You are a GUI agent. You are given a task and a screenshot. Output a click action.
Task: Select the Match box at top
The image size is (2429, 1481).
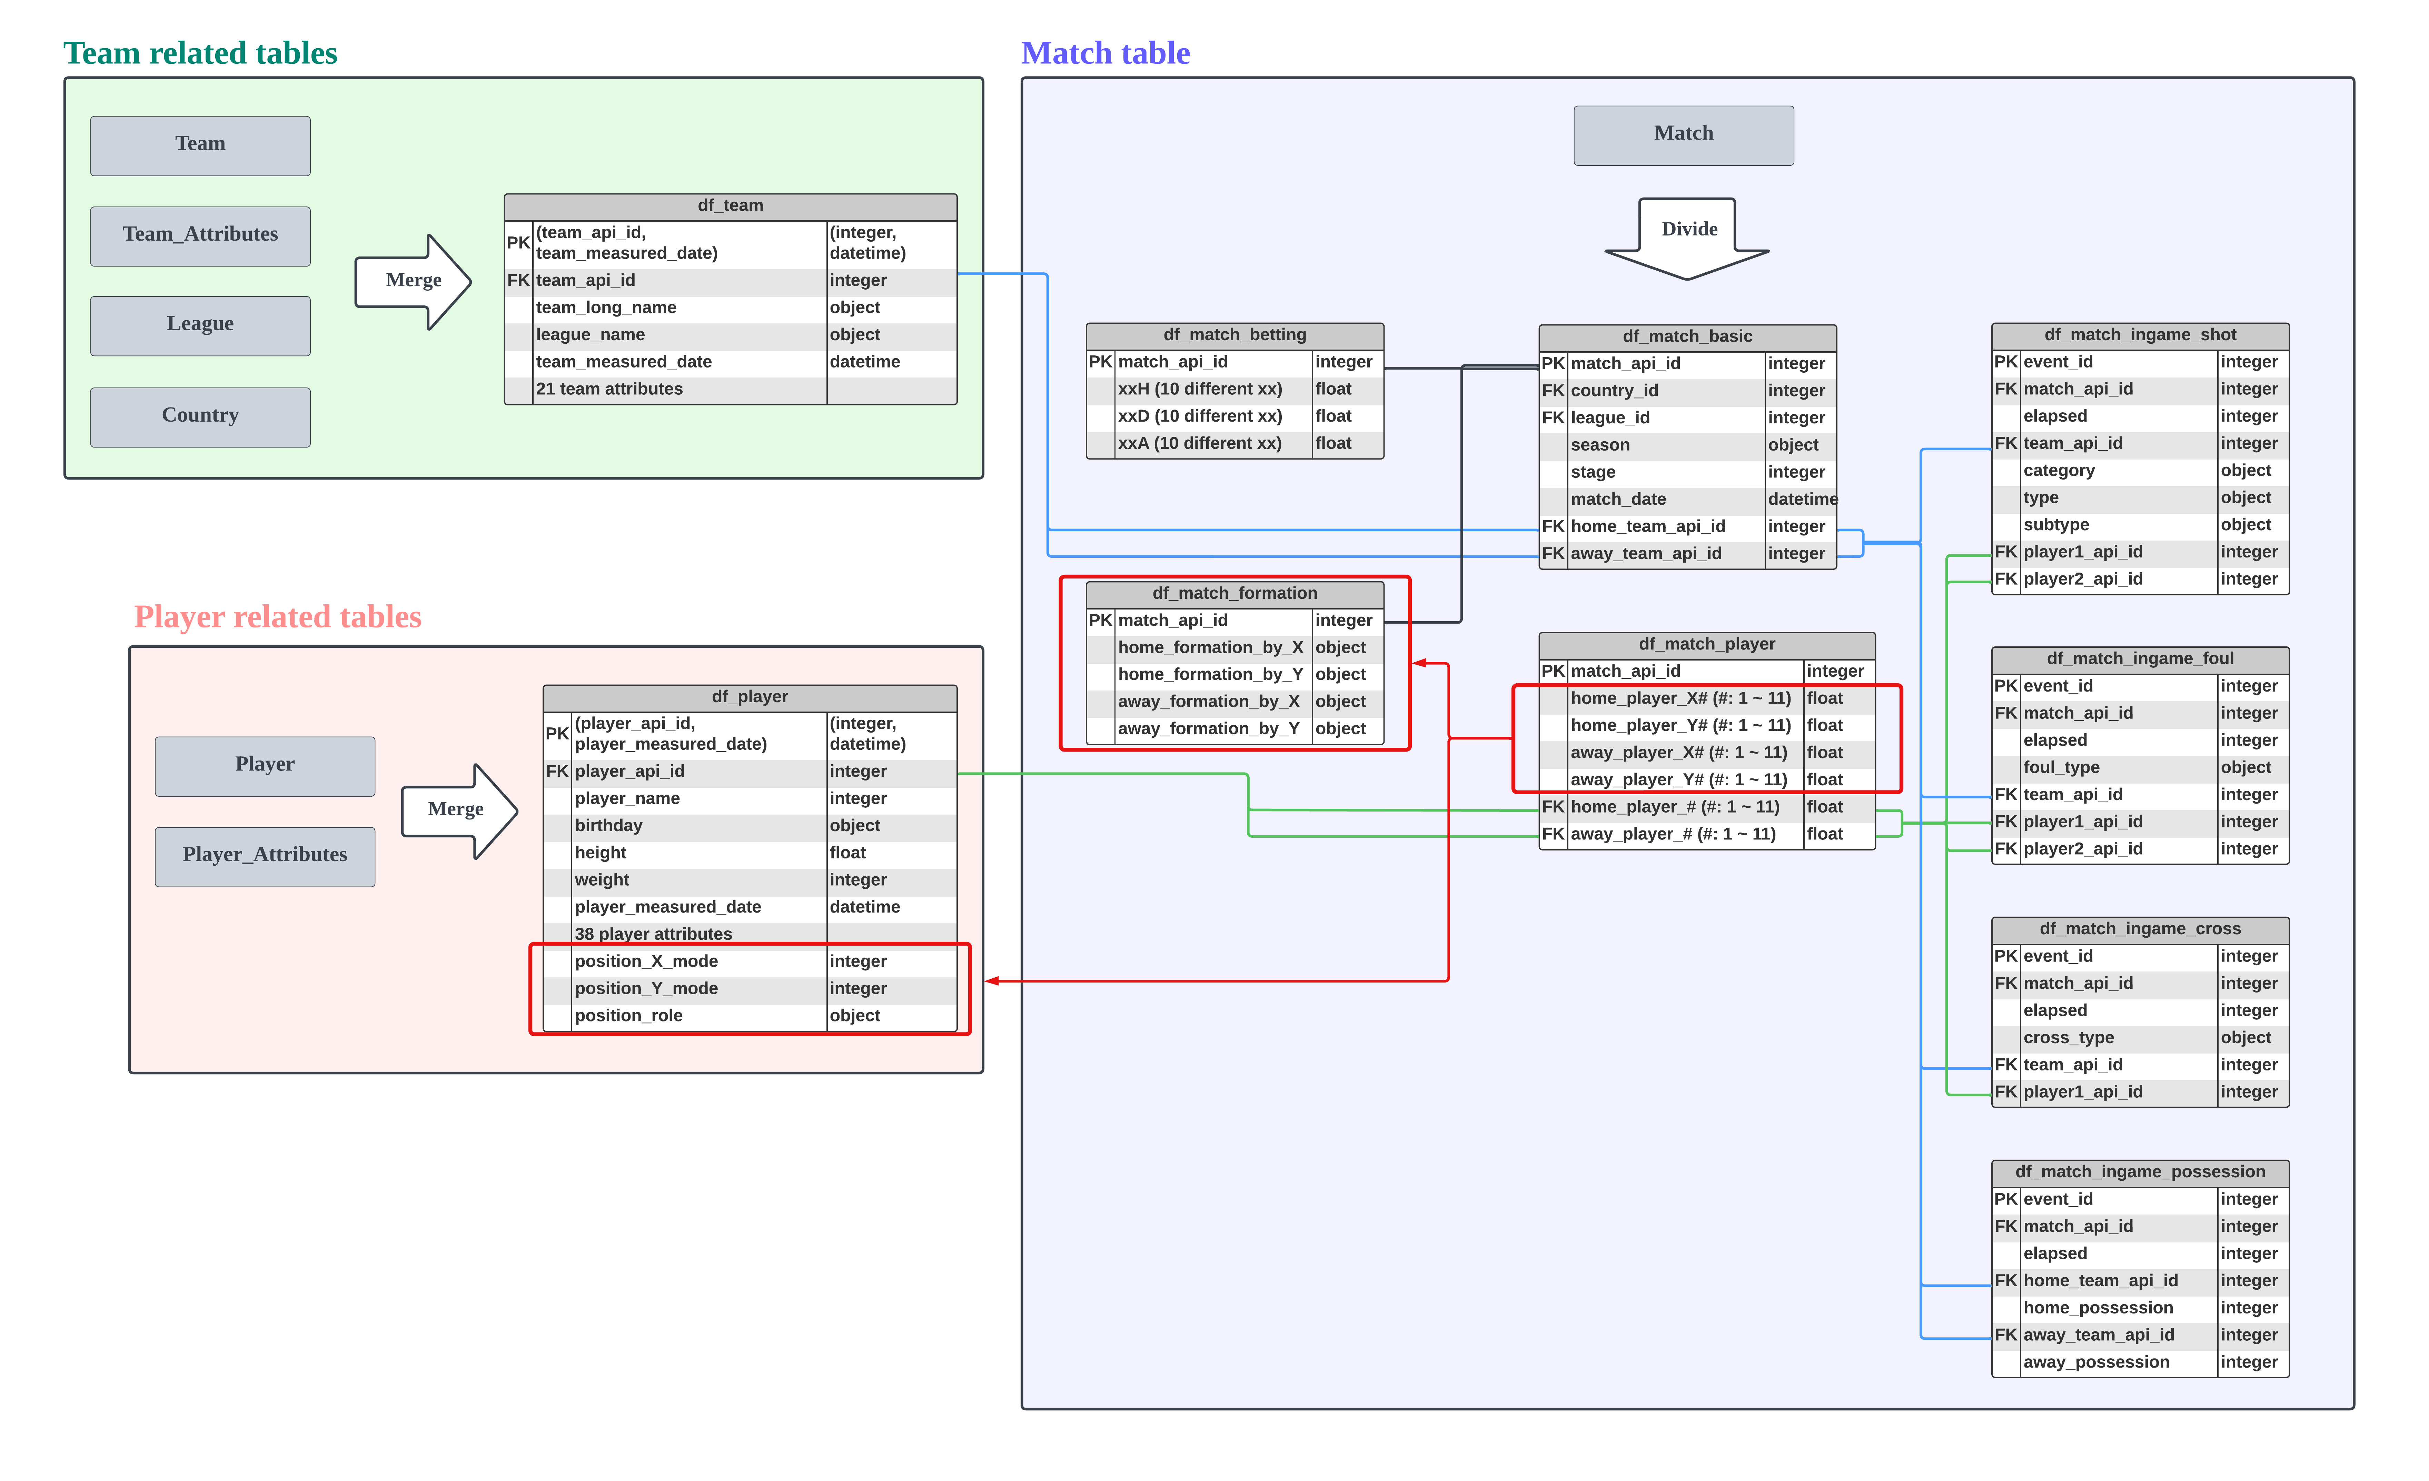click(1683, 135)
